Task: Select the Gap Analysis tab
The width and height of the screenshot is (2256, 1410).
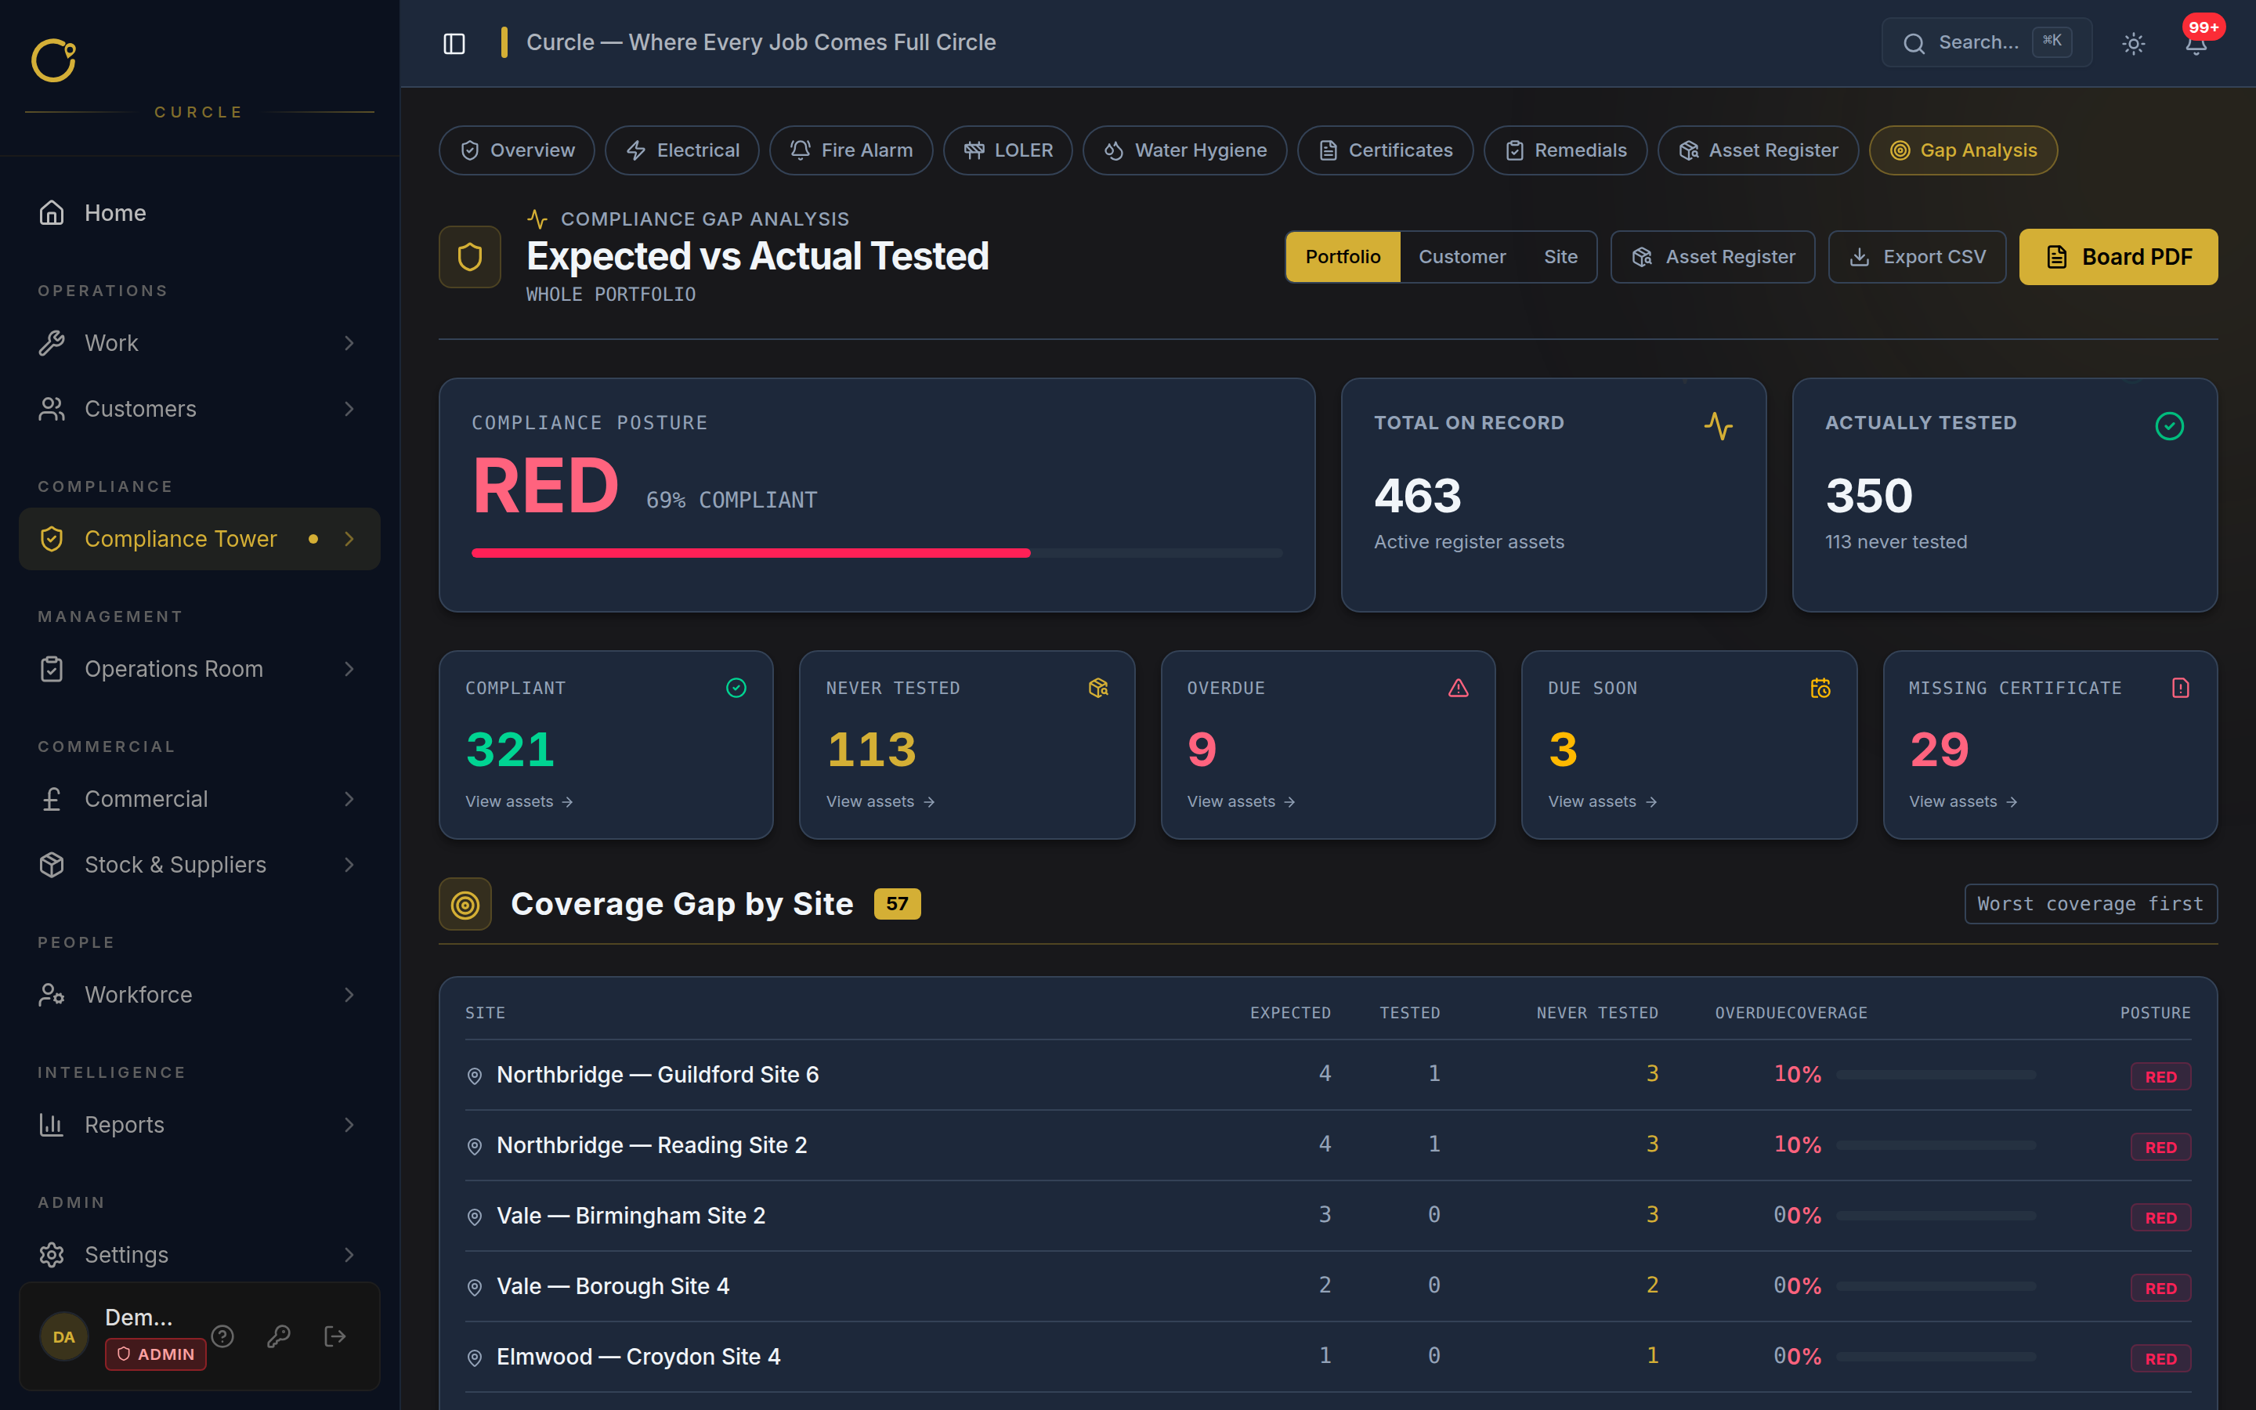Action: tap(1962, 150)
